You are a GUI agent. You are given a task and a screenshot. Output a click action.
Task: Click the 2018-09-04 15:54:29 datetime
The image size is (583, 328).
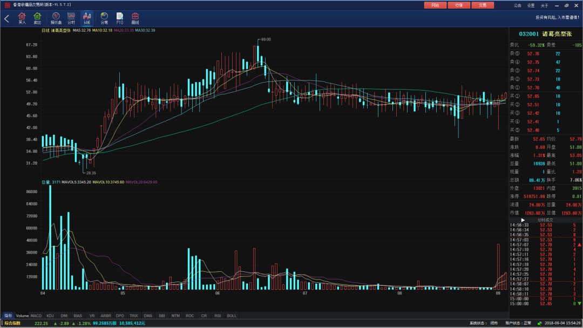click(x=562, y=324)
